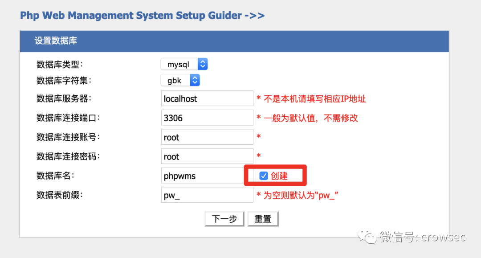Toggle the 创建 checkbox
This screenshot has height=258, width=481.
pyautogui.click(x=264, y=176)
